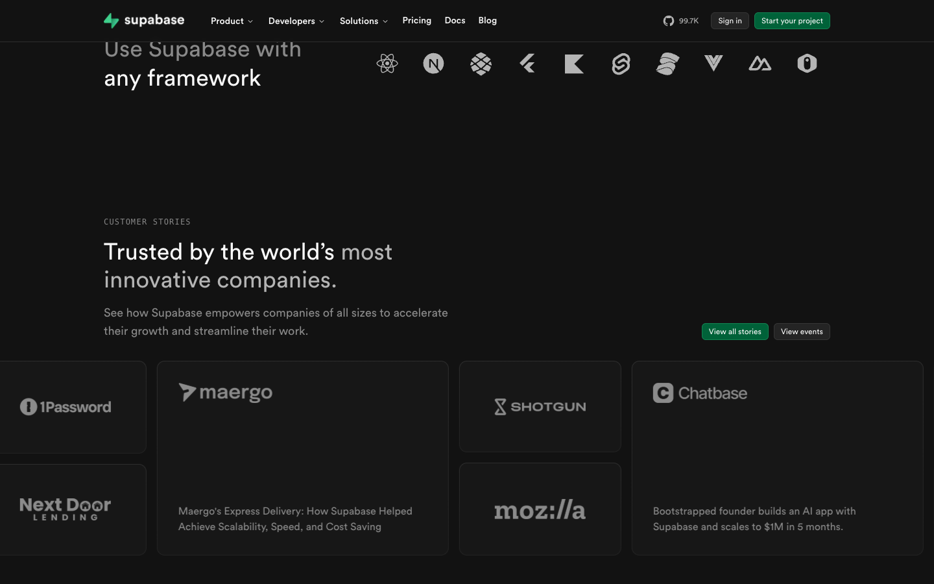Viewport: 934px width, 584px height.
Task: Go to the Pricing page
Action: (x=417, y=21)
